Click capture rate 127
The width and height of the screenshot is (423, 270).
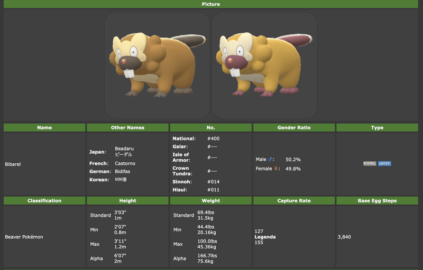click(x=259, y=231)
